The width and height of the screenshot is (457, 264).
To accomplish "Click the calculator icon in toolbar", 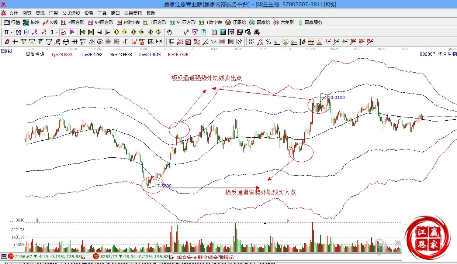I will (x=222, y=32).
